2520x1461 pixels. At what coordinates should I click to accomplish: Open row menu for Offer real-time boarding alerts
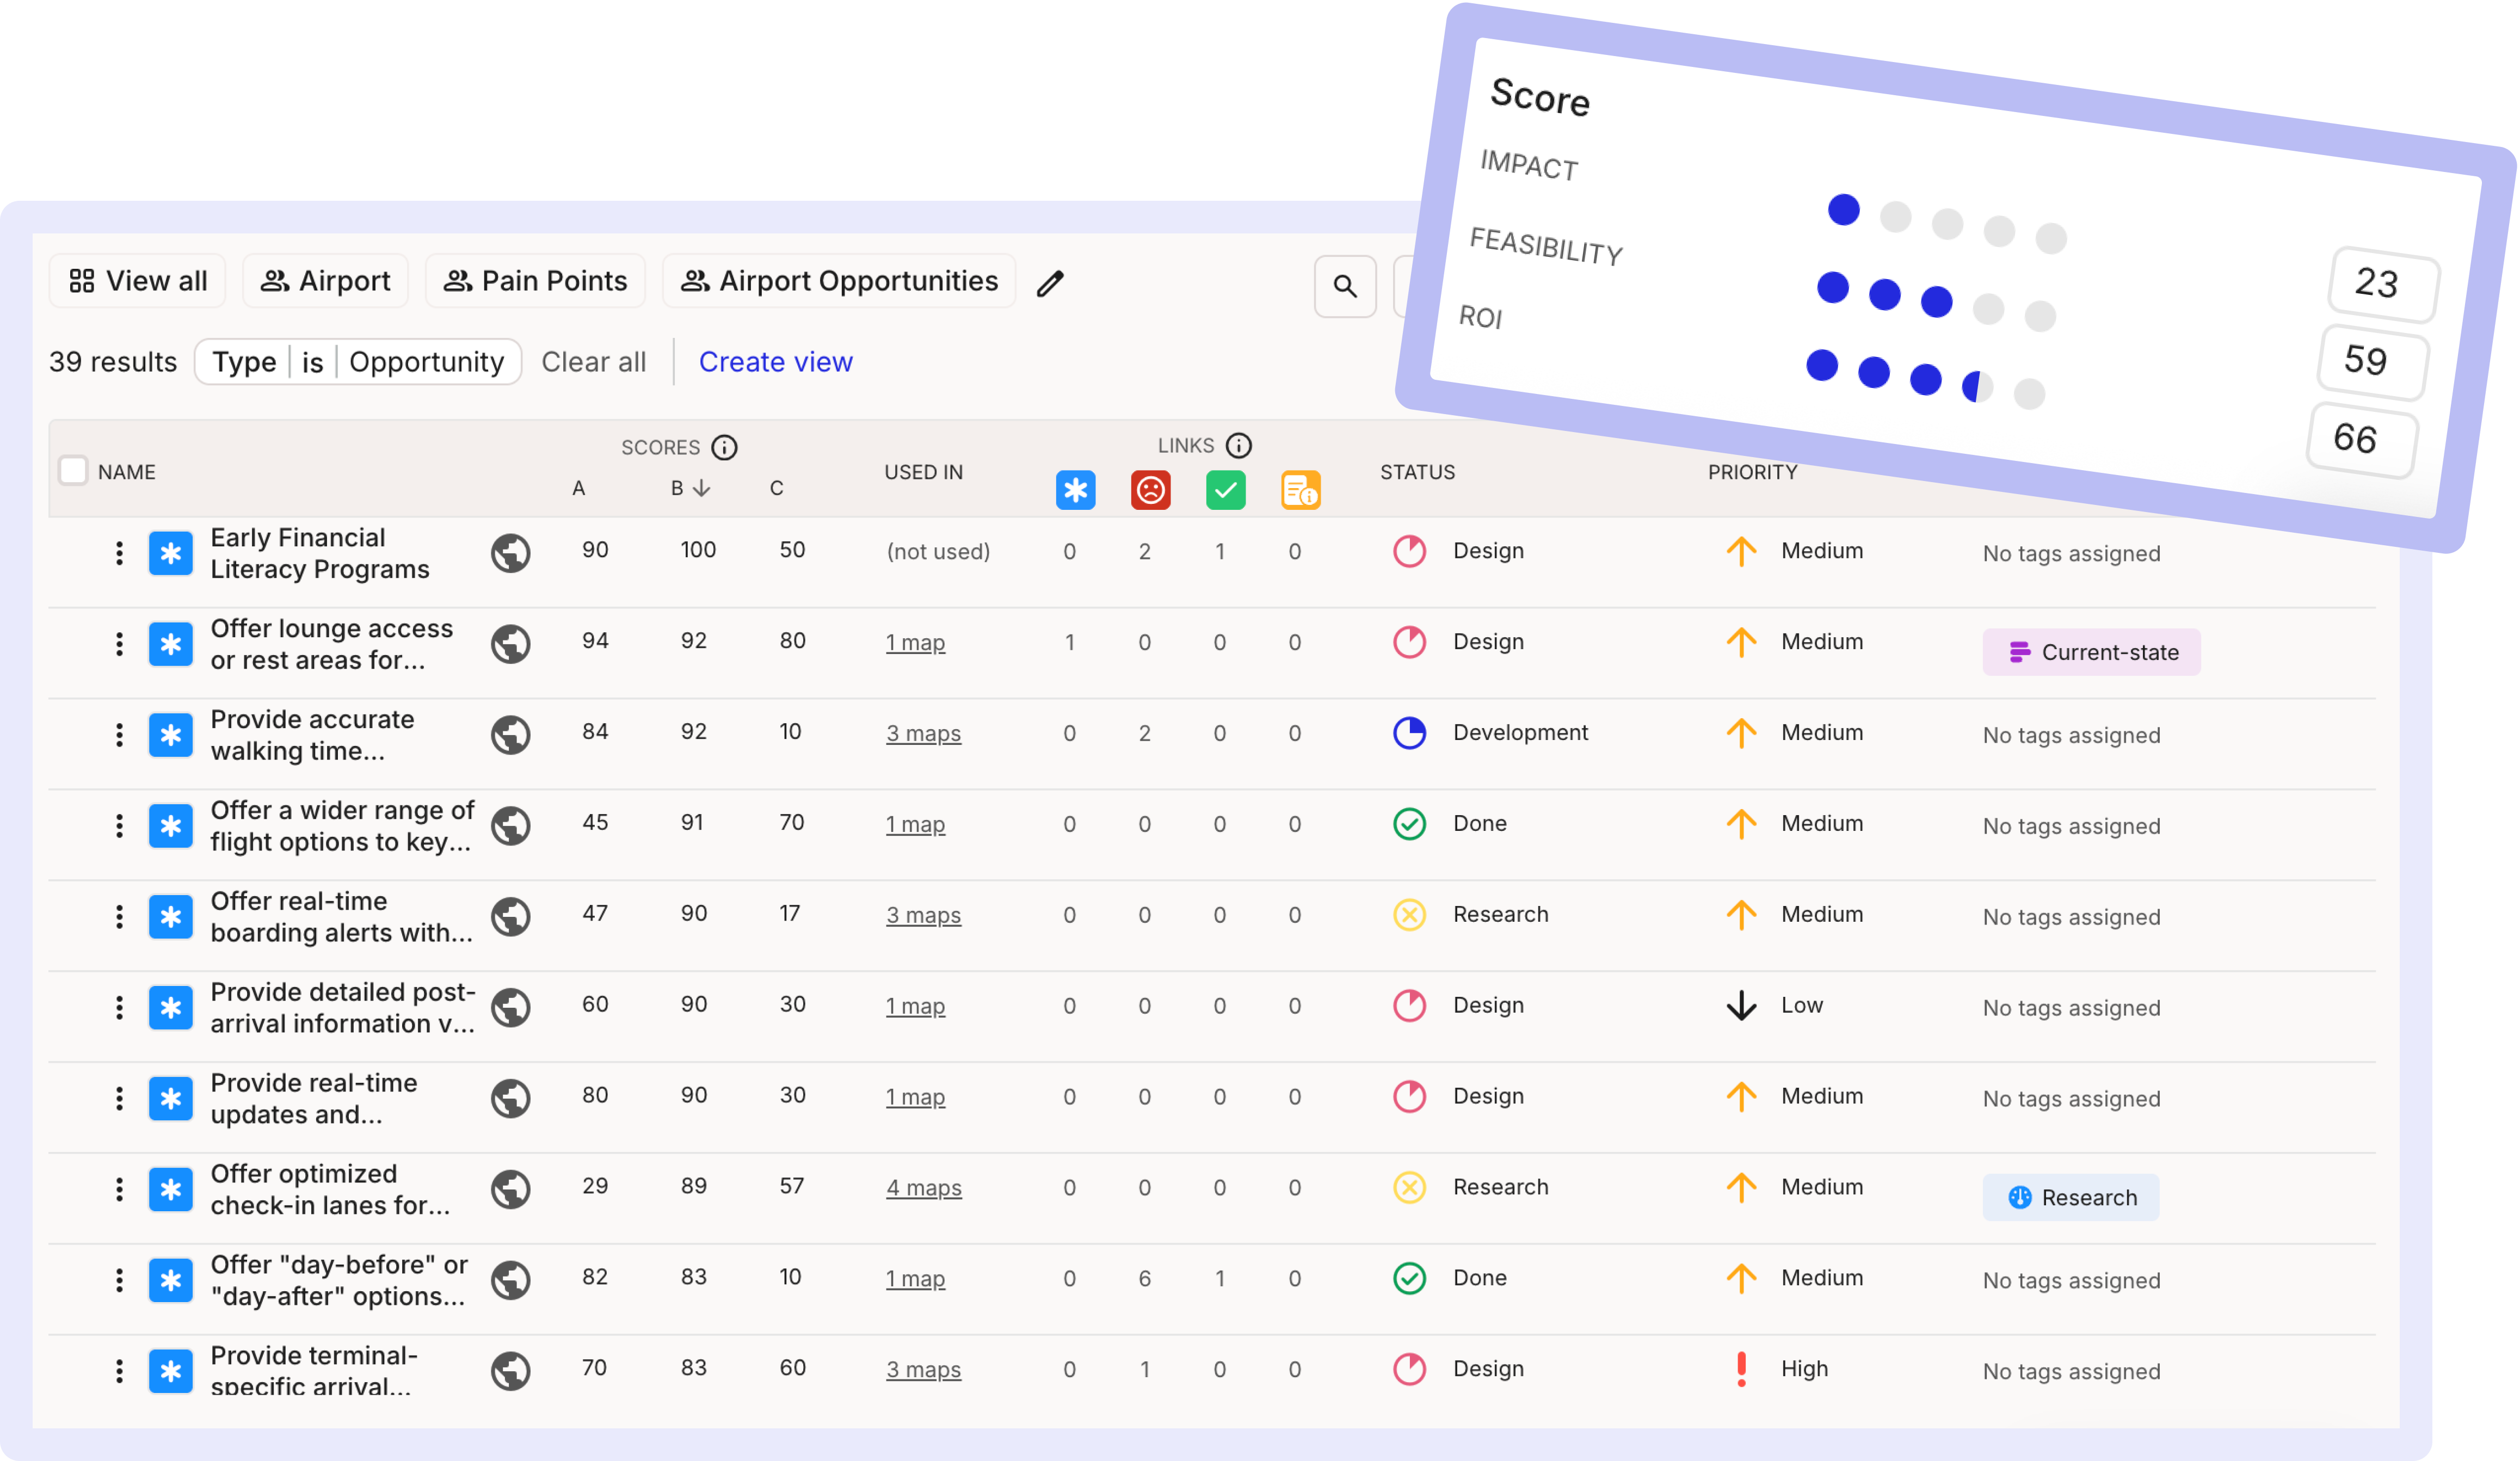pos(119,917)
